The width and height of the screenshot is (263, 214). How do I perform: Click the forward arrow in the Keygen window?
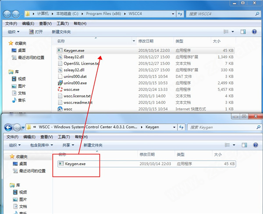[17, 128]
